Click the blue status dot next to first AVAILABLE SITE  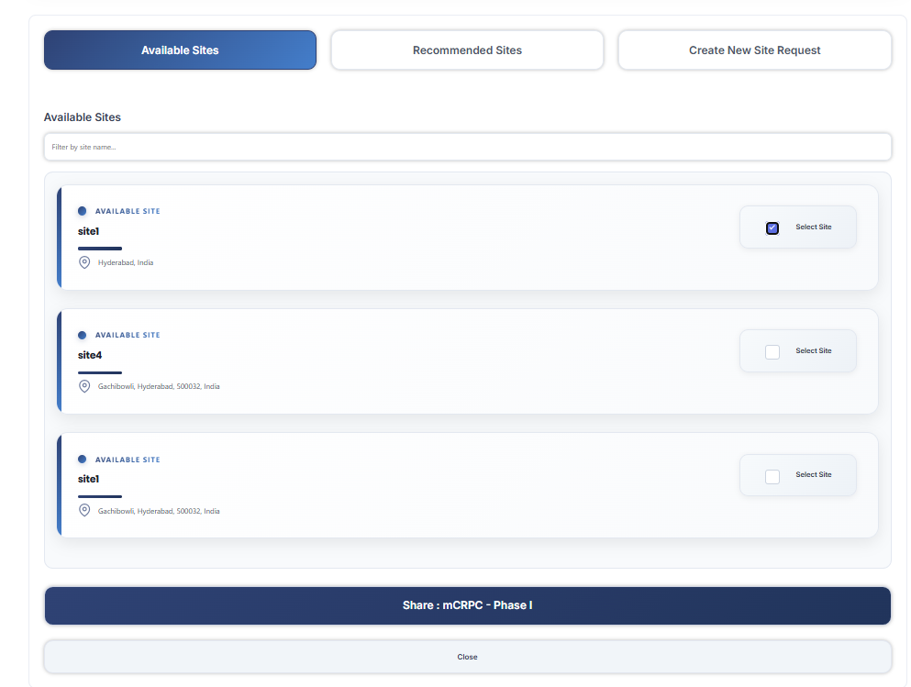point(82,210)
